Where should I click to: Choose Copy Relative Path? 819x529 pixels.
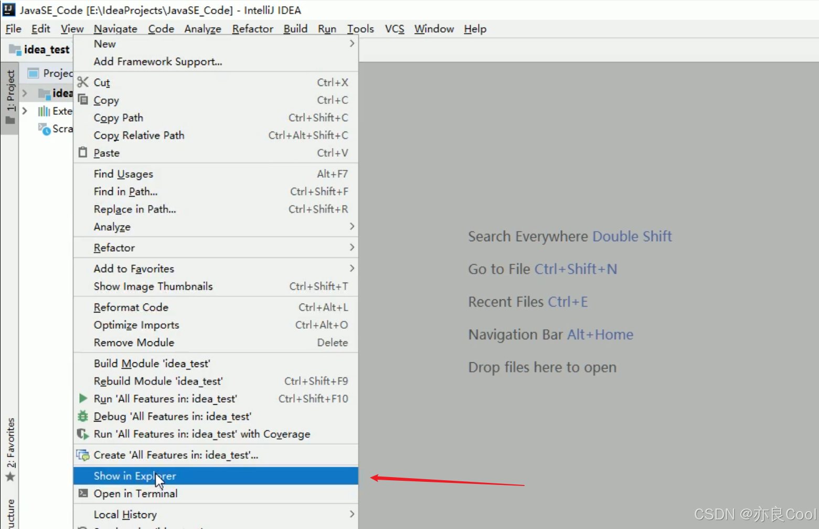tap(216, 135)
